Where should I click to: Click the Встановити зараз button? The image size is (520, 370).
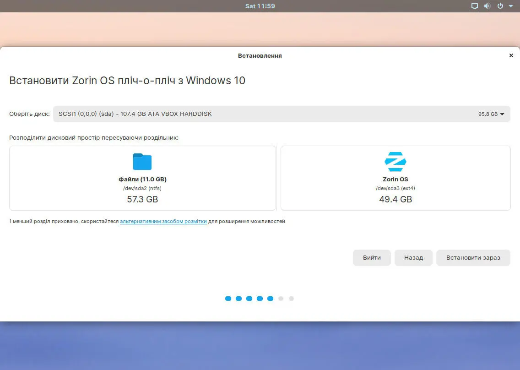[x=473, y=258]
